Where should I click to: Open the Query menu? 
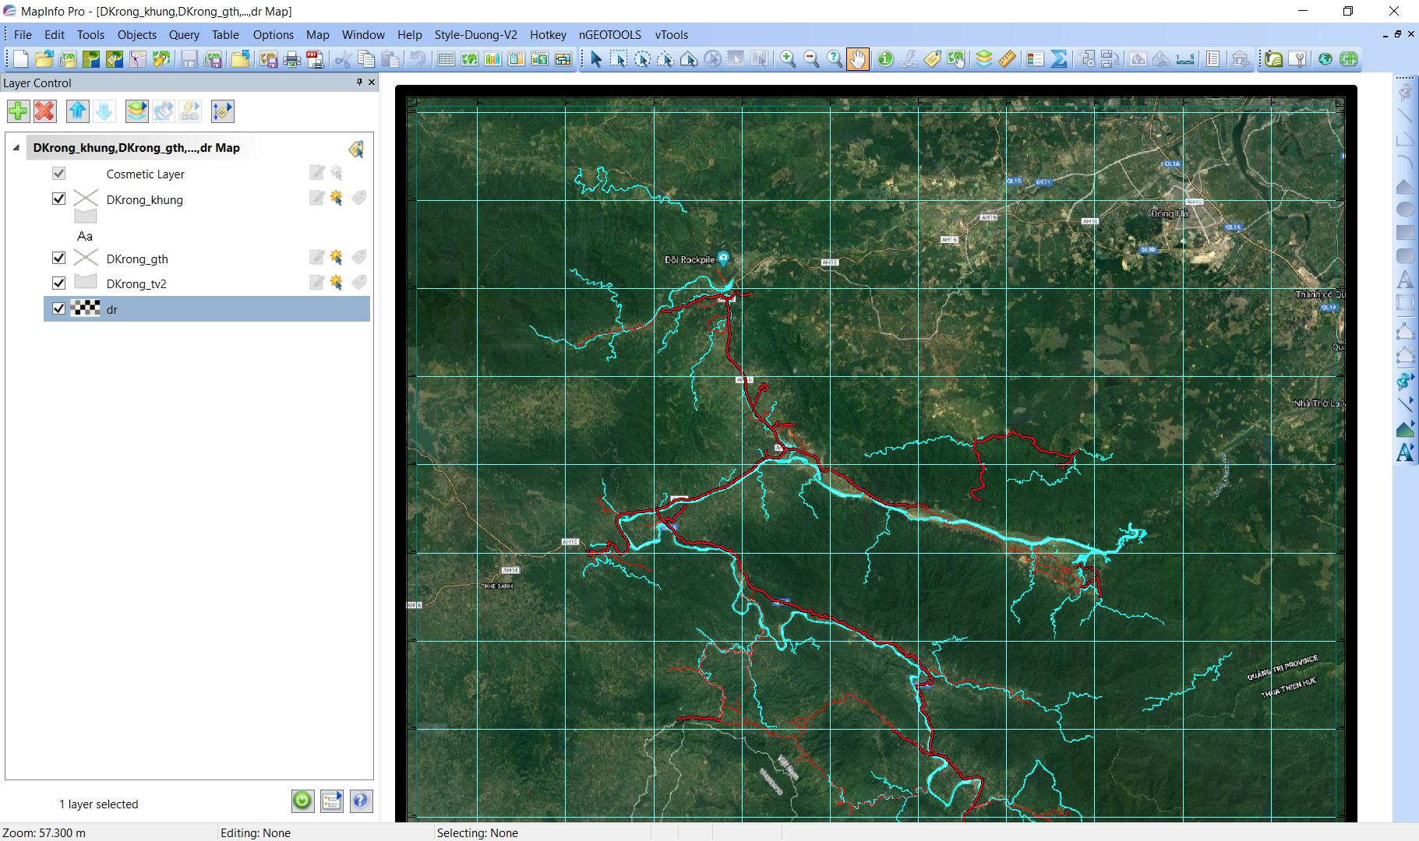point(184,35)
